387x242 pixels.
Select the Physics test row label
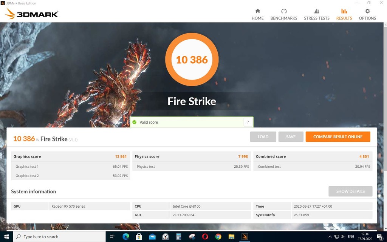(x=146, y=167)
